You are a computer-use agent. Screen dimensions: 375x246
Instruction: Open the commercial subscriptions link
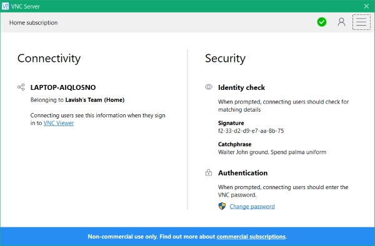[x=251, y=237]
